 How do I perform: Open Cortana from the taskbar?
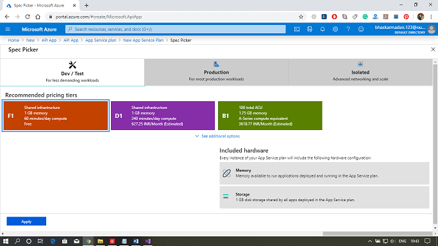click(29, 242)
